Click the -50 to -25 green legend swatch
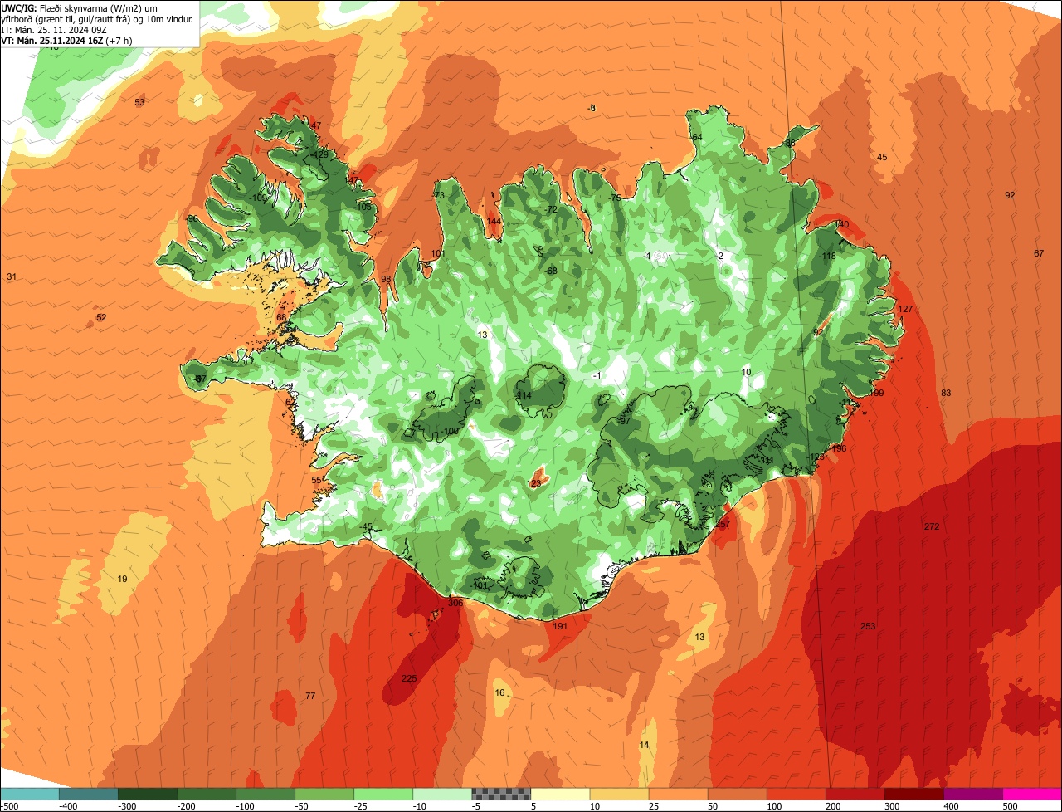Screen dimensions: 1062x812 324,794
